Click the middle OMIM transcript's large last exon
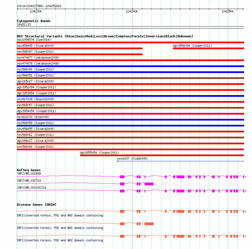This screenshot has width=252, height=249. click(149, 224)
